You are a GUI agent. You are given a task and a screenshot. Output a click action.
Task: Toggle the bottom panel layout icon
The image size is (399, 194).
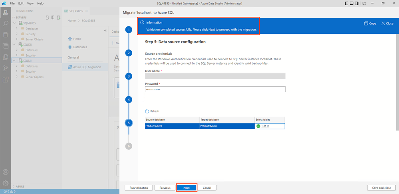(x=351, y=3)
